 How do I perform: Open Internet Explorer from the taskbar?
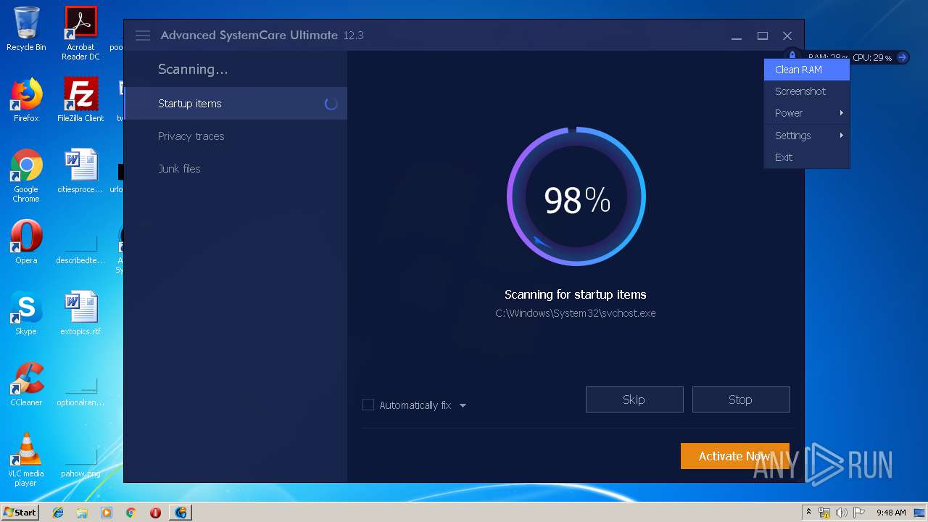(x=58, y=513)
